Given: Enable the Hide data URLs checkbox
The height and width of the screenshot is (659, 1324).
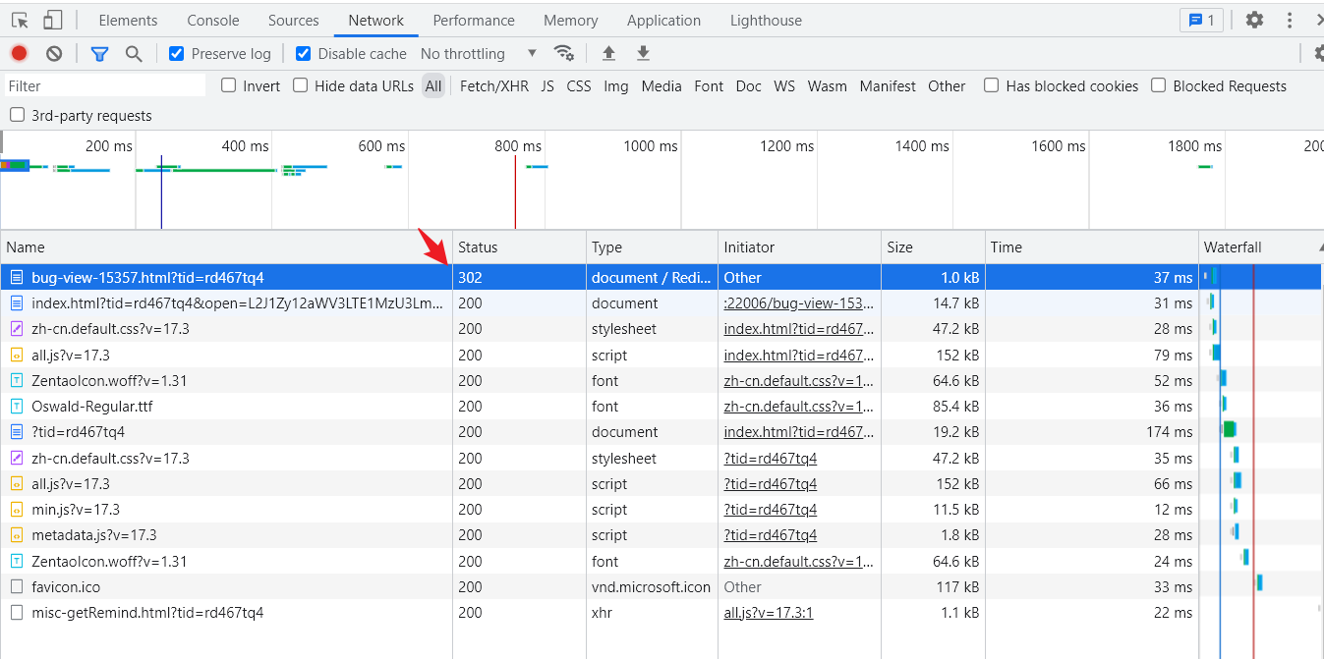Looking at the screenshot, I should (301, 86).
